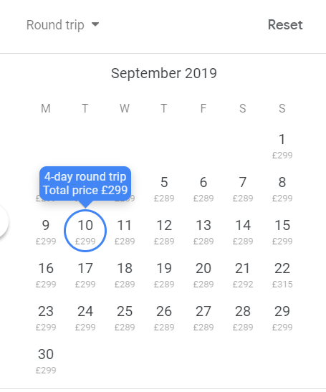
Task: Pick September 6 on the calendar
Action: tap(203, 188)
